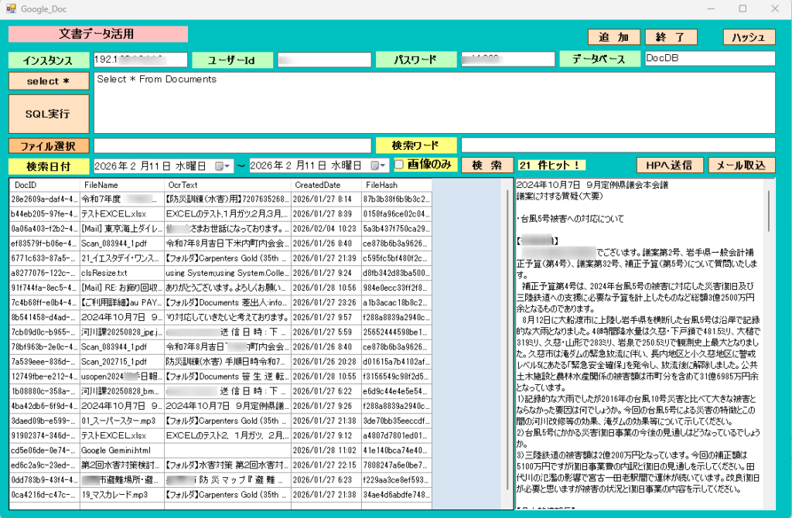This screenshot has height=518, width=792.
Task: Toggle the 画像のみ checkbox
Action: [399, 165]
